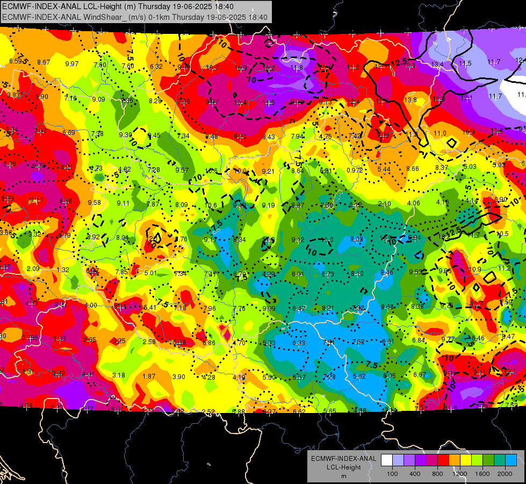Click the 11.0 value on the map
Image resolution: width=526 pixels, height=484 pixels.
point(440,133)
